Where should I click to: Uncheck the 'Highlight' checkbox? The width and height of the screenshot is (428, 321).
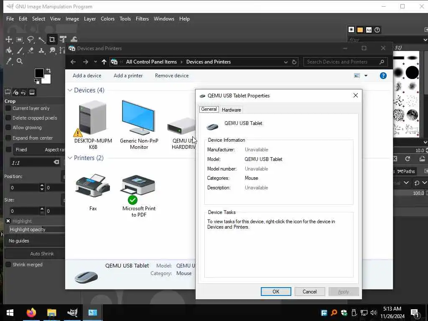[8, 221]
